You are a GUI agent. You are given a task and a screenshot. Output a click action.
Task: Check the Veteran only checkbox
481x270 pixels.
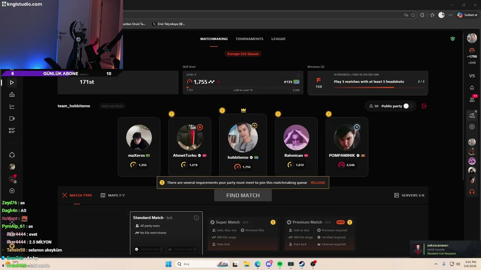click(195, 249)
